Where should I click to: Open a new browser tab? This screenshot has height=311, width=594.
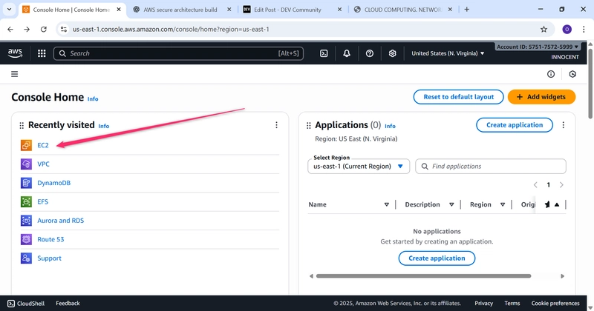(x=467, y=10)
